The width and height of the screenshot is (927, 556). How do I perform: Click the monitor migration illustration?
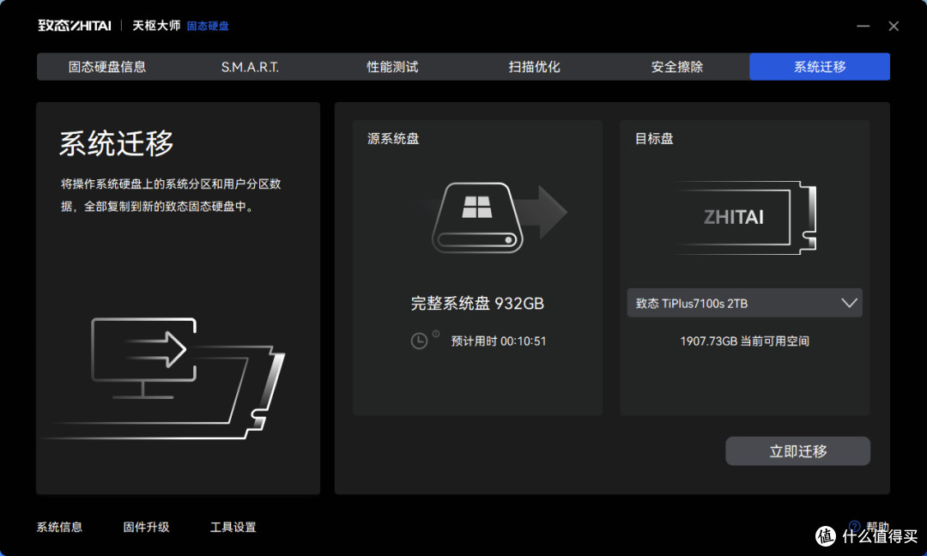(x=162, y=378)
